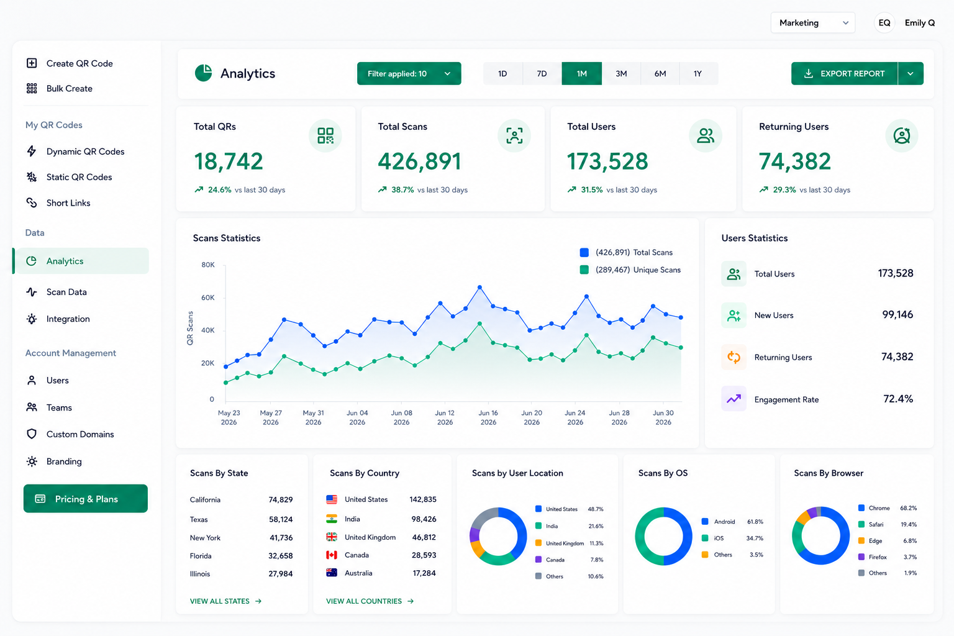This screenshot has height=636, width=954.
Task: Click the Texas row in Scans By State
Action: [x=242, y=519]
